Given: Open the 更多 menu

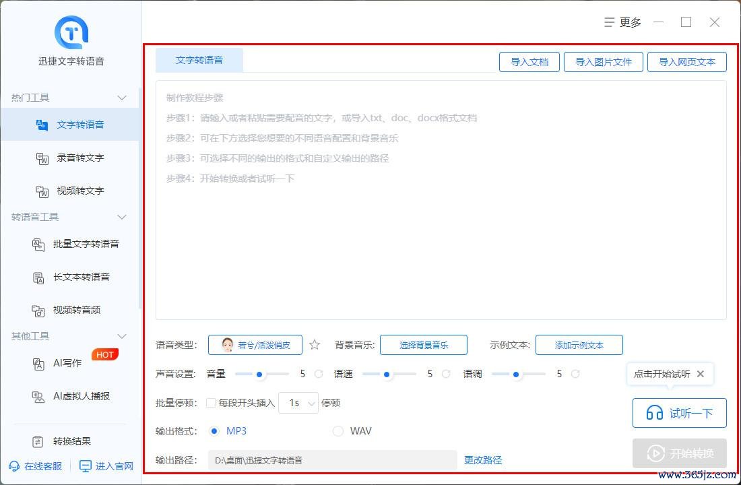Looking at the screenshot, I should coord(623,22).
